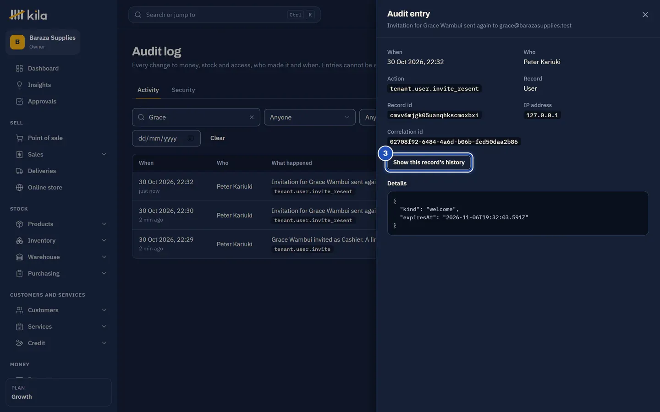Expand the Credit submenu chevron

point(104,343)
